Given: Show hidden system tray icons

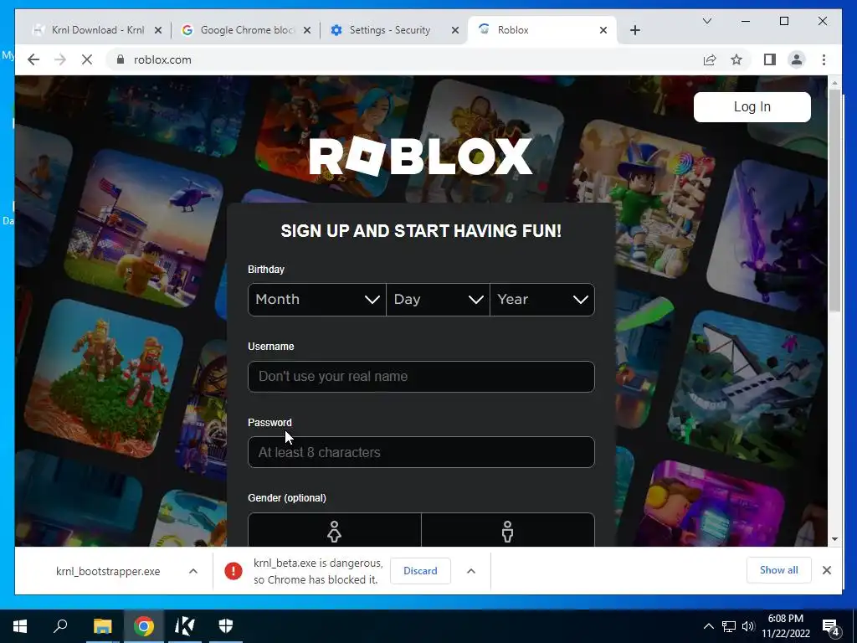Looking at the screenshot, I should coord(708,626).
